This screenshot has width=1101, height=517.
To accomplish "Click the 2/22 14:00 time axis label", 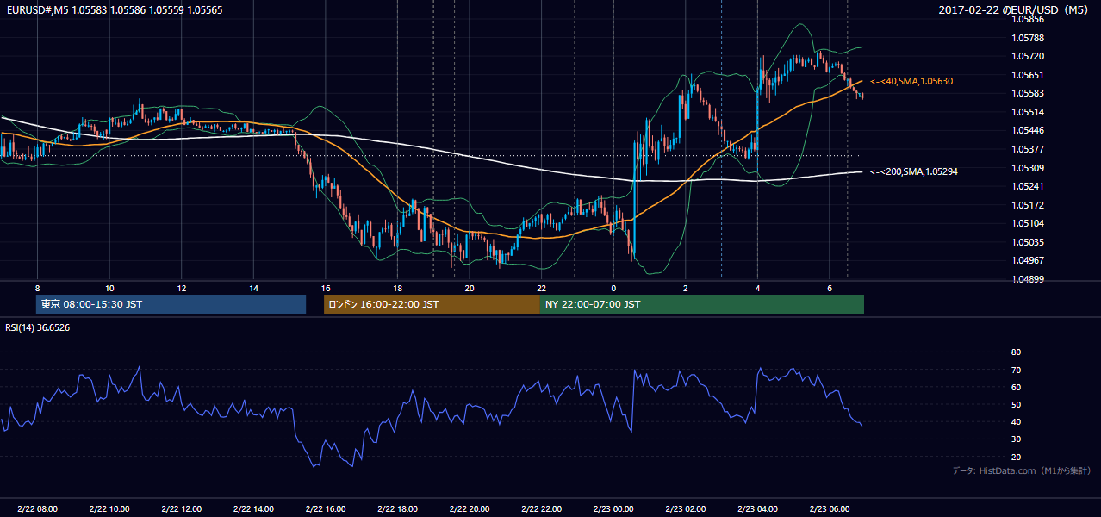I will click(x=253, y=509).
